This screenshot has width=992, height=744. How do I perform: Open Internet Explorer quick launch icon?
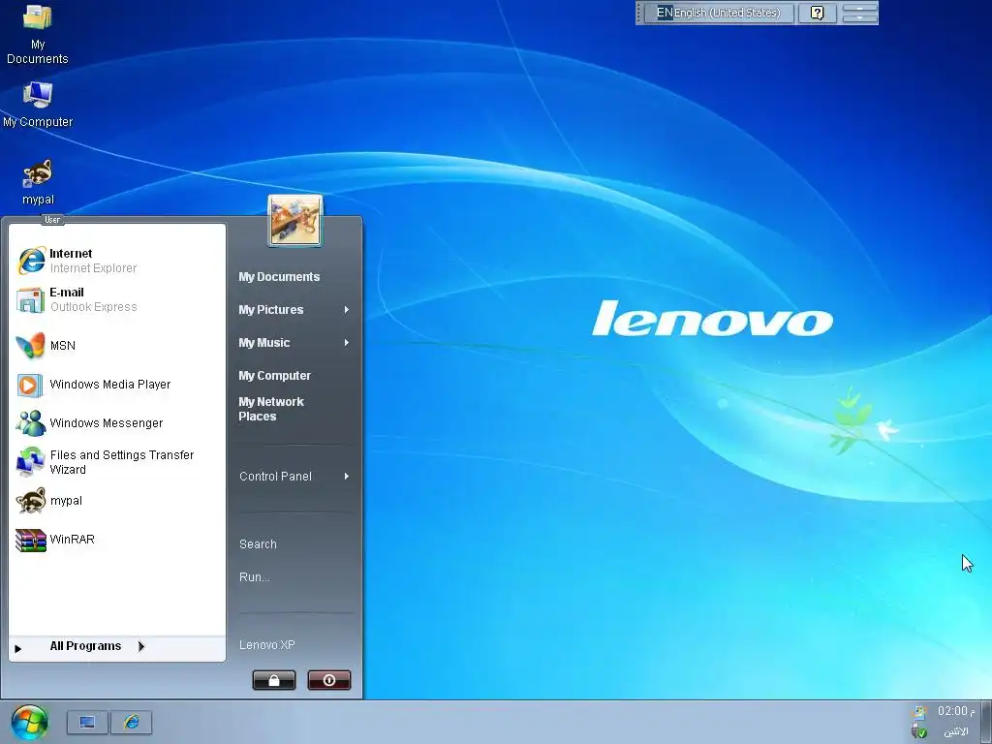point(132,722)
